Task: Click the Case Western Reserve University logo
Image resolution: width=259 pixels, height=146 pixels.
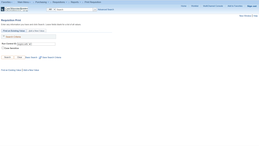Action: point(14,9)
